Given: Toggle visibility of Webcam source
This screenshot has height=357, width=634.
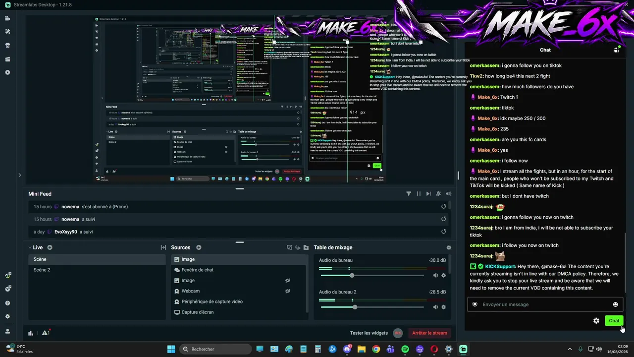Looking at the screenshot, I should 287,291.
